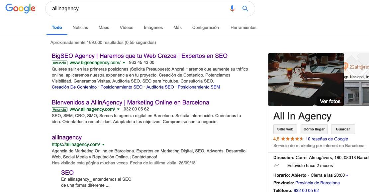Switch to the Noticias tab
This screenshot has height=192, width=369.
point(80,27)
